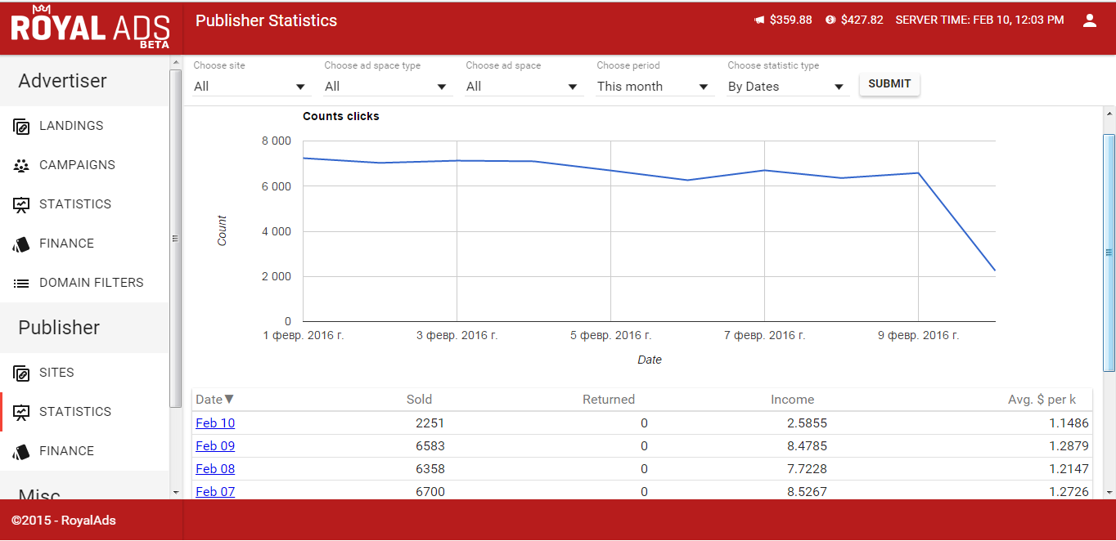The width and height of the screenshot is (1116, 541).
Task: Expand the Choose ad space type dropdown
Action: 386,87
